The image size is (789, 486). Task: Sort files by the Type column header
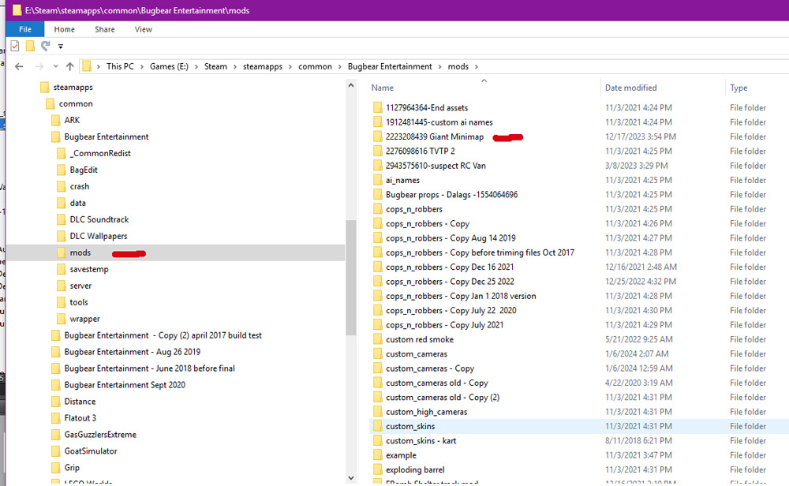point(739,88)
